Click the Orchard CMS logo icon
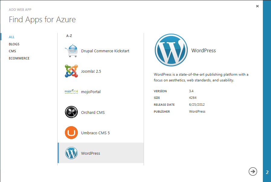 coord(71,112)
